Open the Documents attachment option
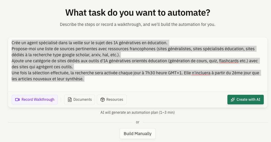Image resolution: width=271 pixels, height=142 pixels. [79, 100]
